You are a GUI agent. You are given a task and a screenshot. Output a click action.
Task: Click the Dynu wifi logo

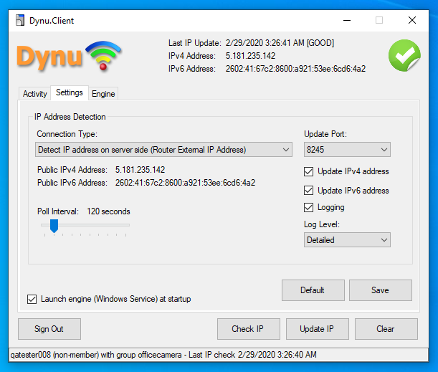tap(69, 56)
